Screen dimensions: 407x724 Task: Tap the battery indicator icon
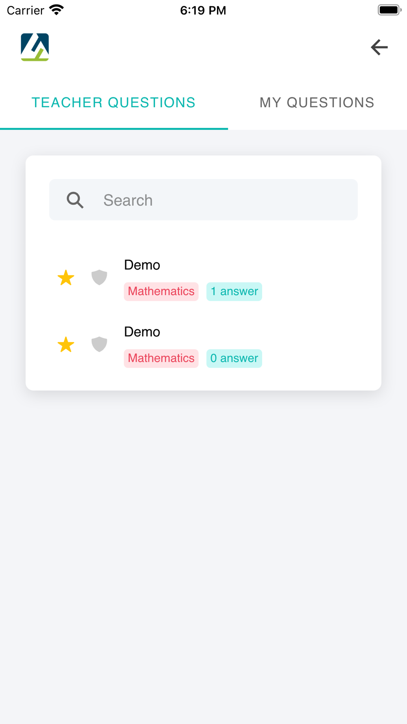point(389,10)
